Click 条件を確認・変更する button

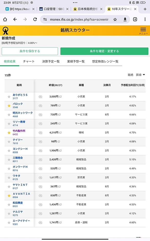[x=104, y=51]
